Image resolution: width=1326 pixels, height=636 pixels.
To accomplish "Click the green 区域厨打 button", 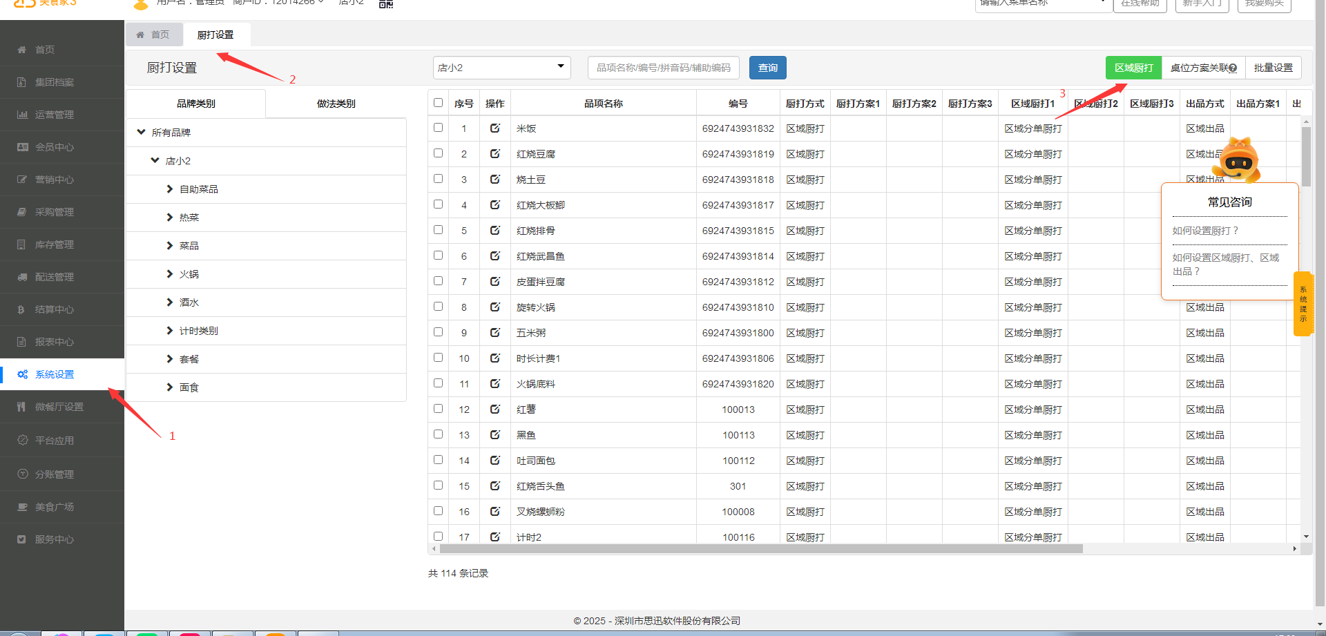I will tap(1133, 68).
